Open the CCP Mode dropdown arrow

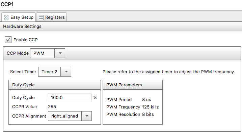click(x=60, y=53)
